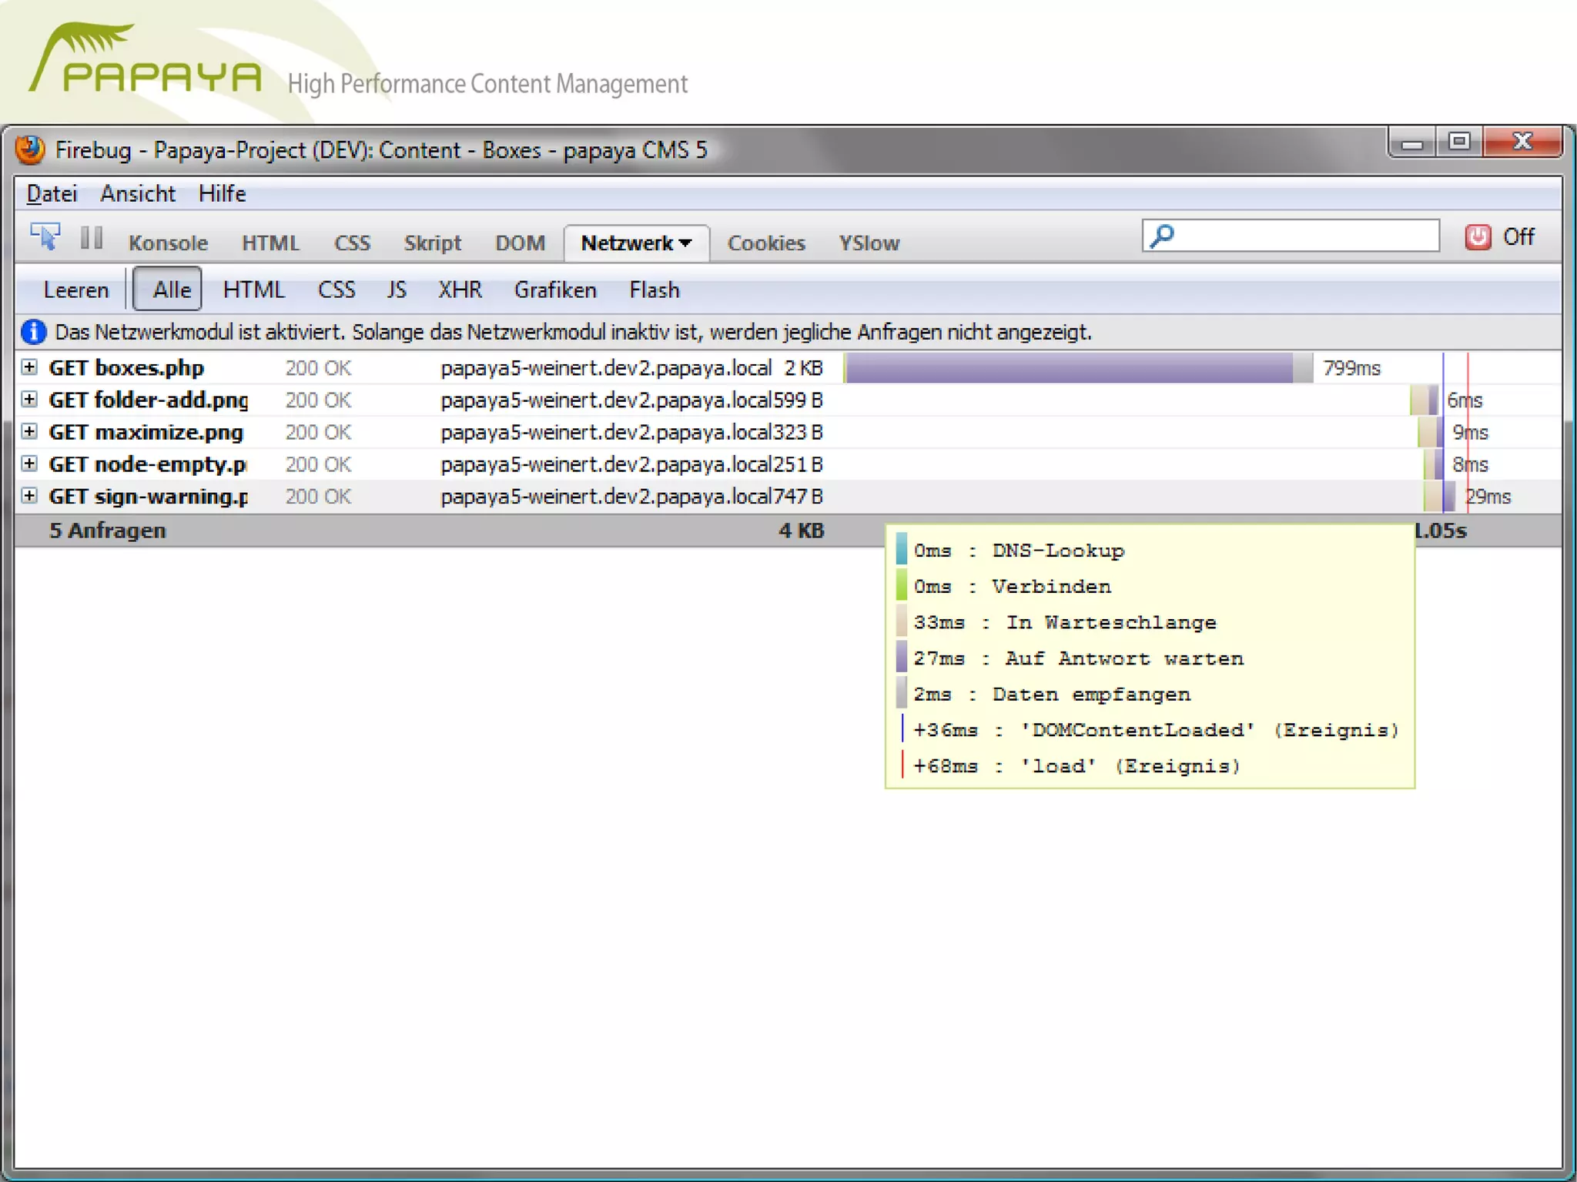Expand the GET boxes.php request row
The height and width of the screenshot is (1182, 1577).
tap(29, 367)
